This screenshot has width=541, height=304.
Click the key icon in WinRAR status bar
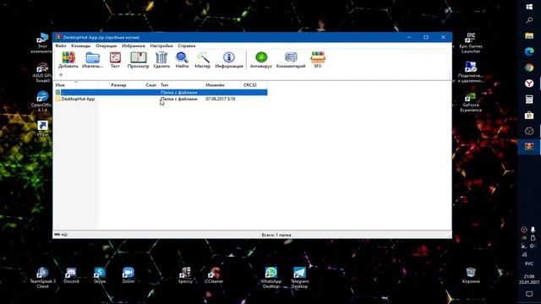pyautogui.click(x=64, y=235)
